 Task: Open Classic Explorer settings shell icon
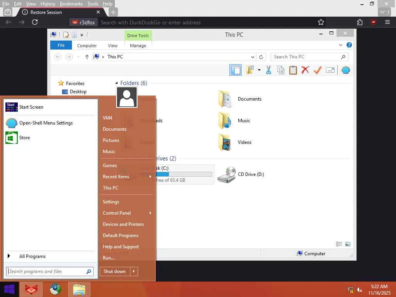(345, 70)
